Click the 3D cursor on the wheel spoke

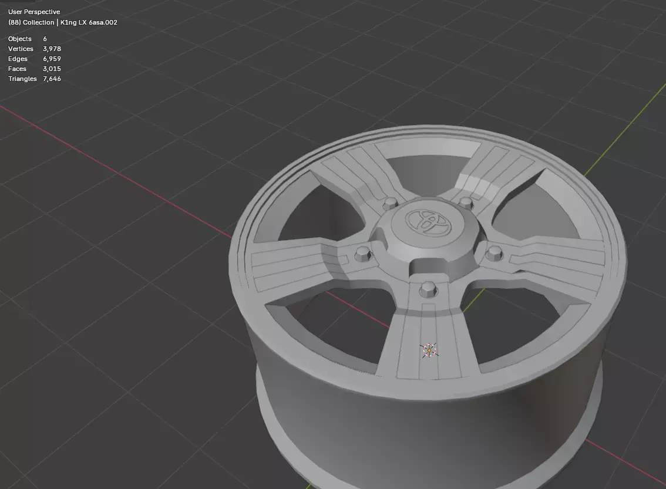coord(429,350)
